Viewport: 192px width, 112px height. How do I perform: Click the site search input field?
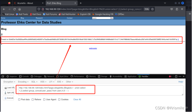(x=101, y=18)
